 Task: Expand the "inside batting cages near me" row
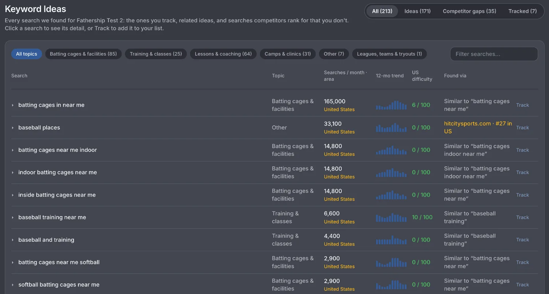[x=12, y=195]
